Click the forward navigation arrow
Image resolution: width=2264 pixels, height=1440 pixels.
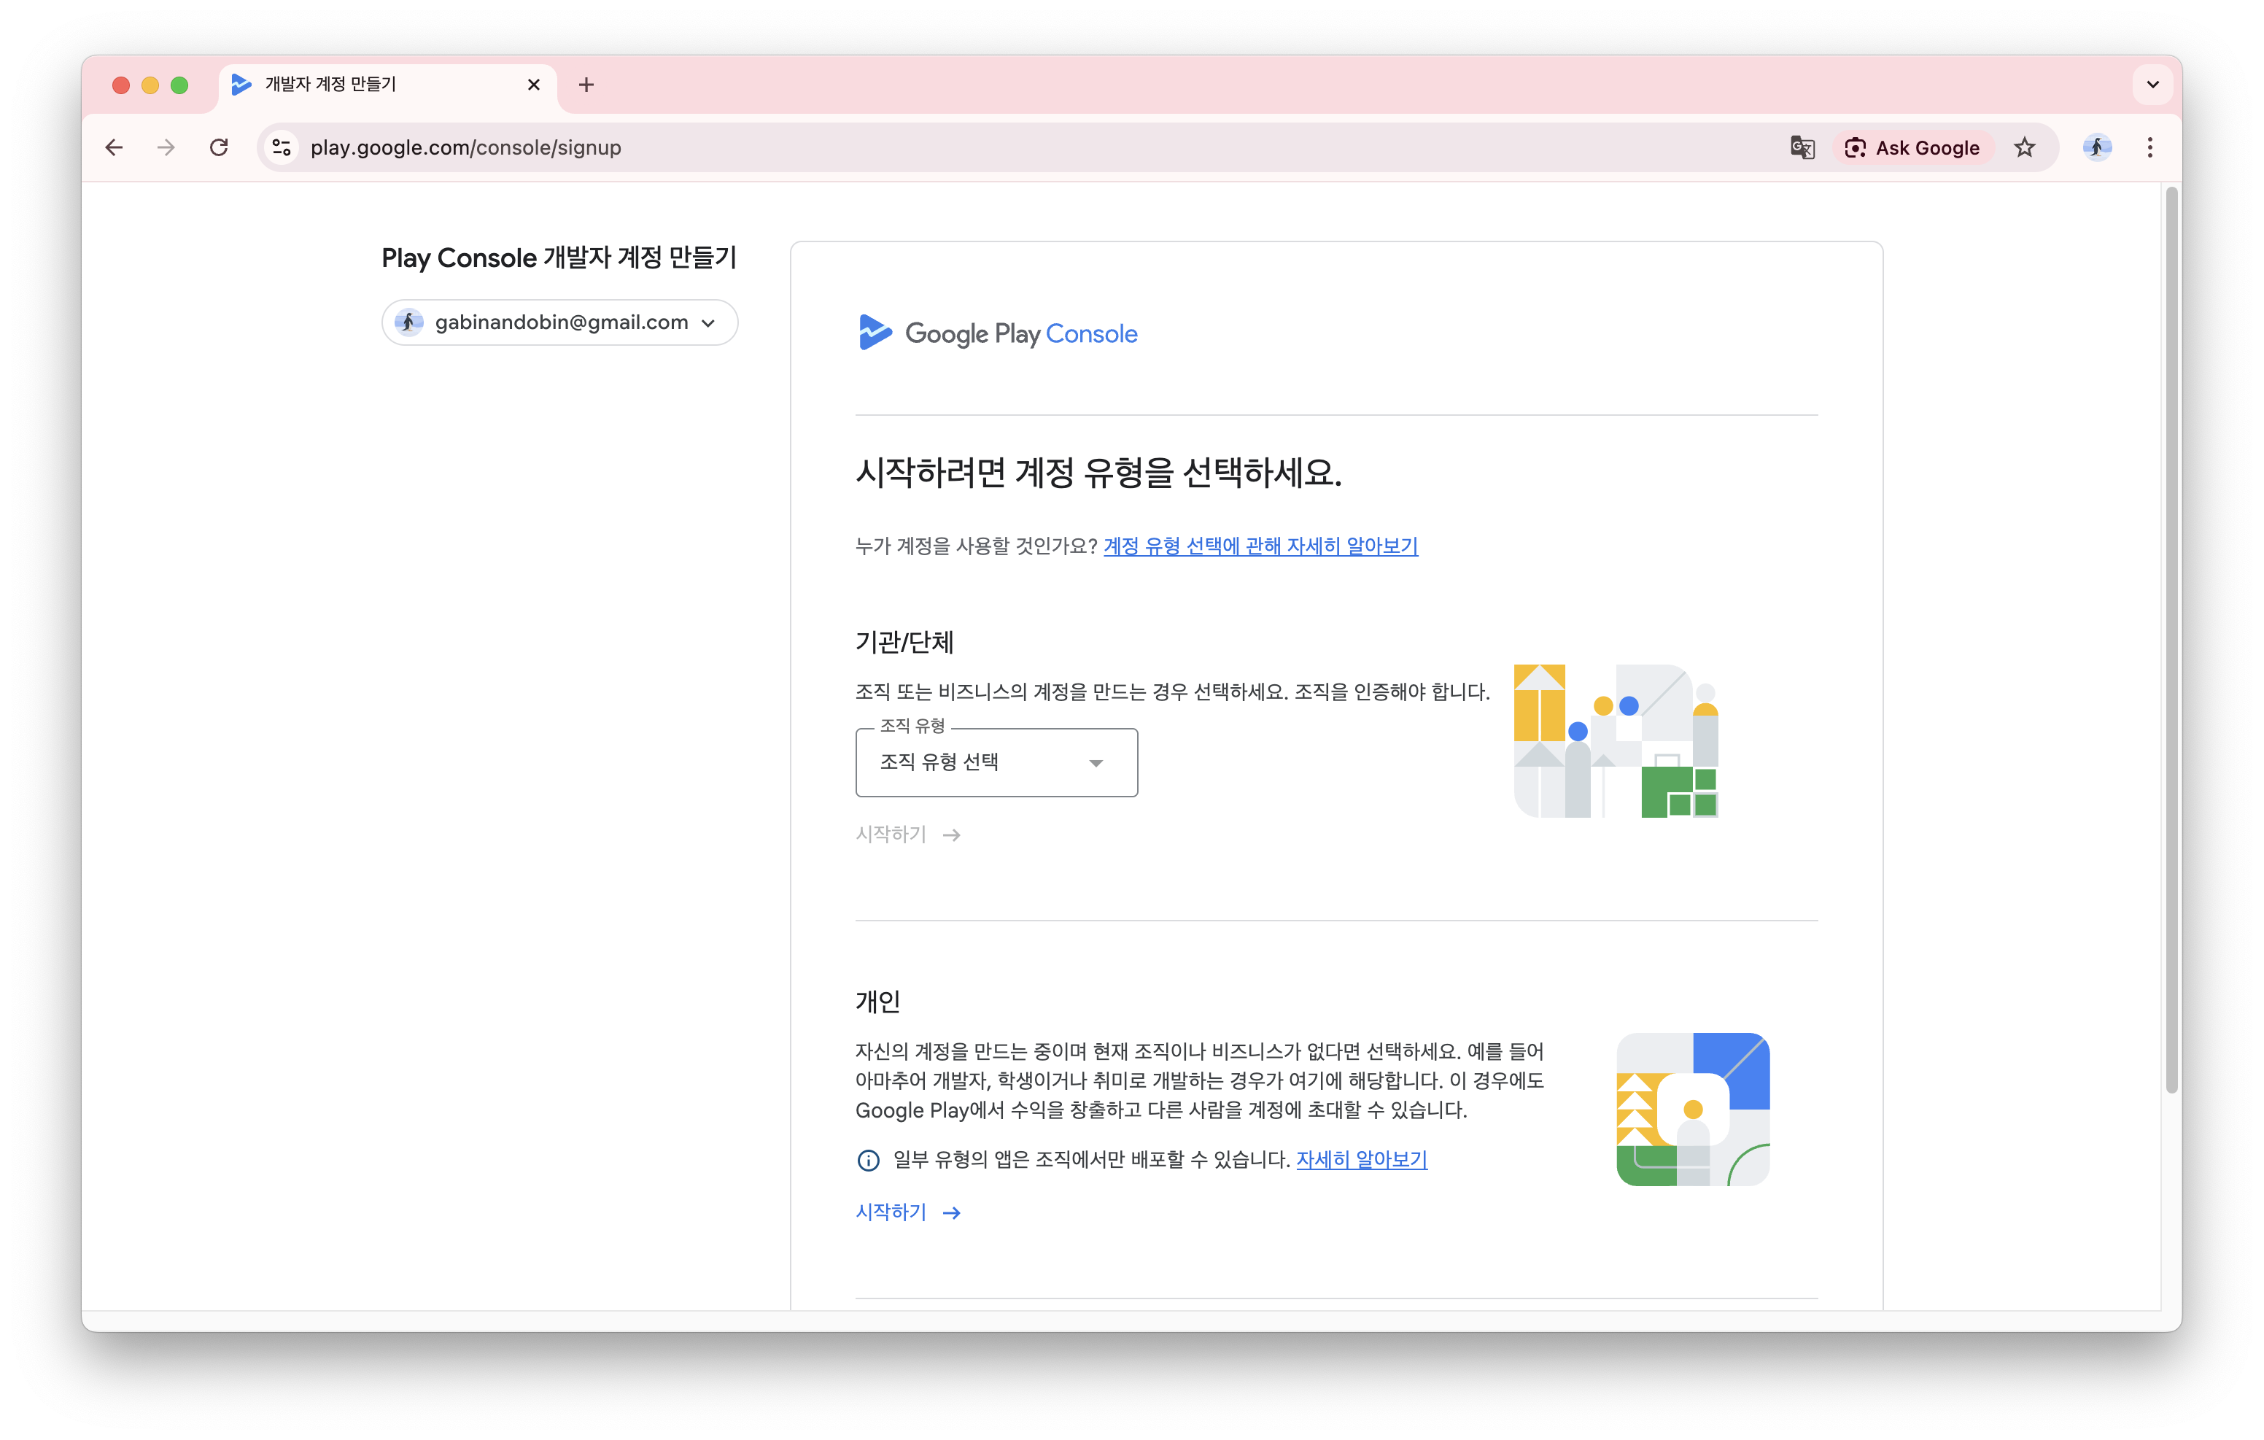[166, 147]
